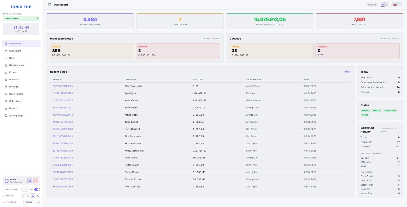Image resolution: width=407 pixels, height=207 pixels.
Task: Open settings gear next to Admin
Action: (30, 181)
